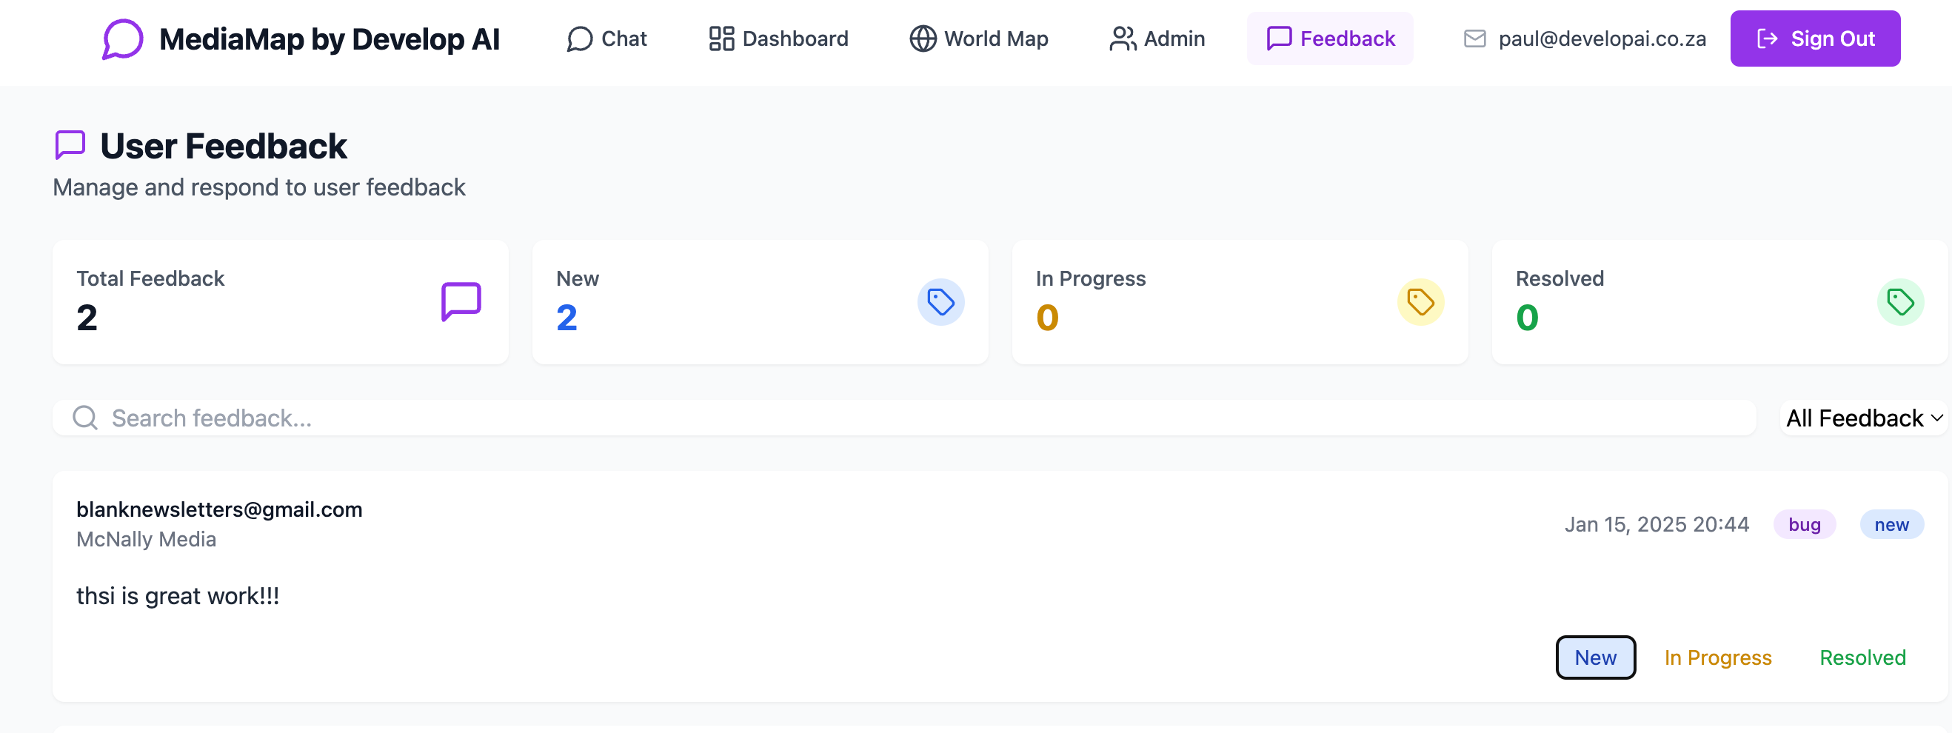Click the dropdown chevron next to All Feedback
1952x733 pixels.
[1937, 418]
